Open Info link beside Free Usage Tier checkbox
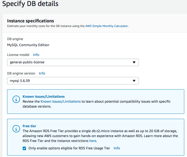This screenshot has width=187, height=157. [117, 148]
